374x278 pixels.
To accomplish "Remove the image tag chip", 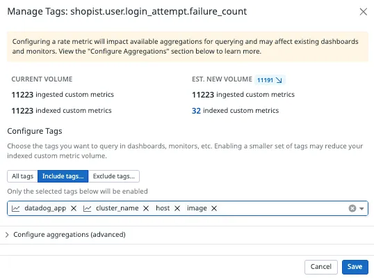I will pyautogui.click(x=214, y=208).
